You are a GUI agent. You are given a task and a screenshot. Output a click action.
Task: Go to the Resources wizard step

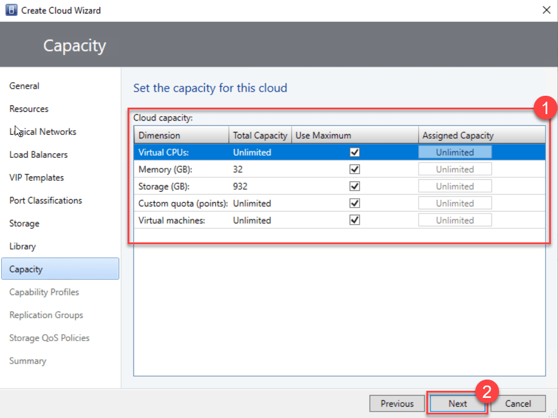(29, 109)
